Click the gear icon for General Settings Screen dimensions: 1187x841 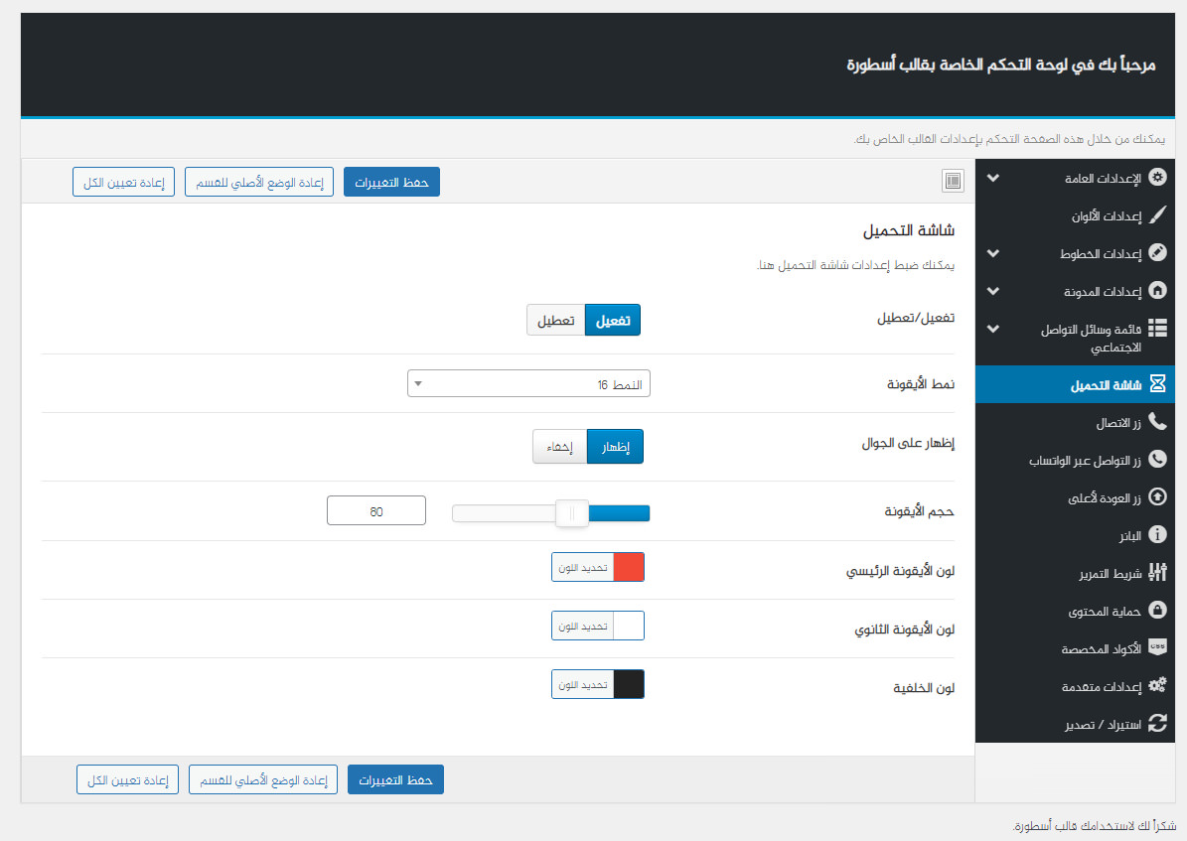coord(1157,178)
